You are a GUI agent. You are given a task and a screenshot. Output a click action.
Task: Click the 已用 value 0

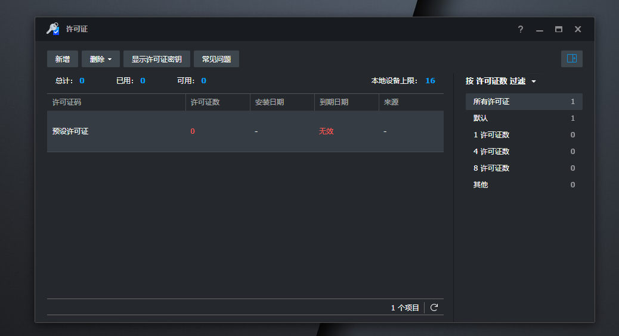[143, 81]
